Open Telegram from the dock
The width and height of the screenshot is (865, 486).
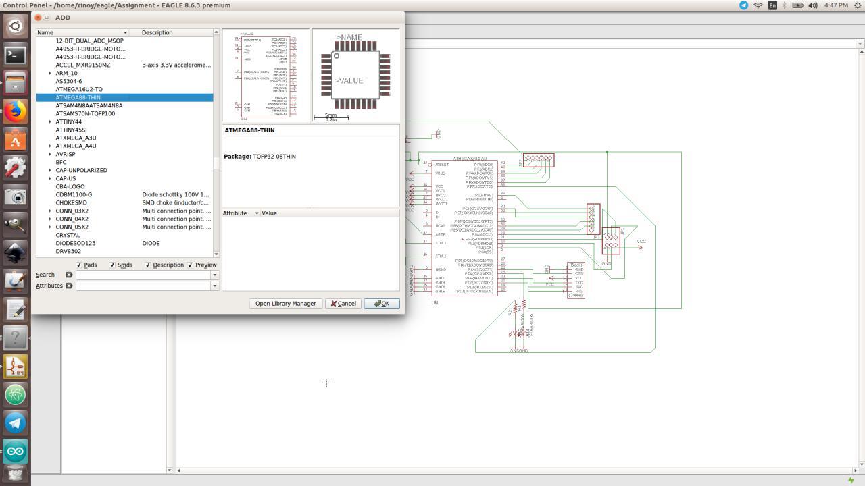coord(15,423)
